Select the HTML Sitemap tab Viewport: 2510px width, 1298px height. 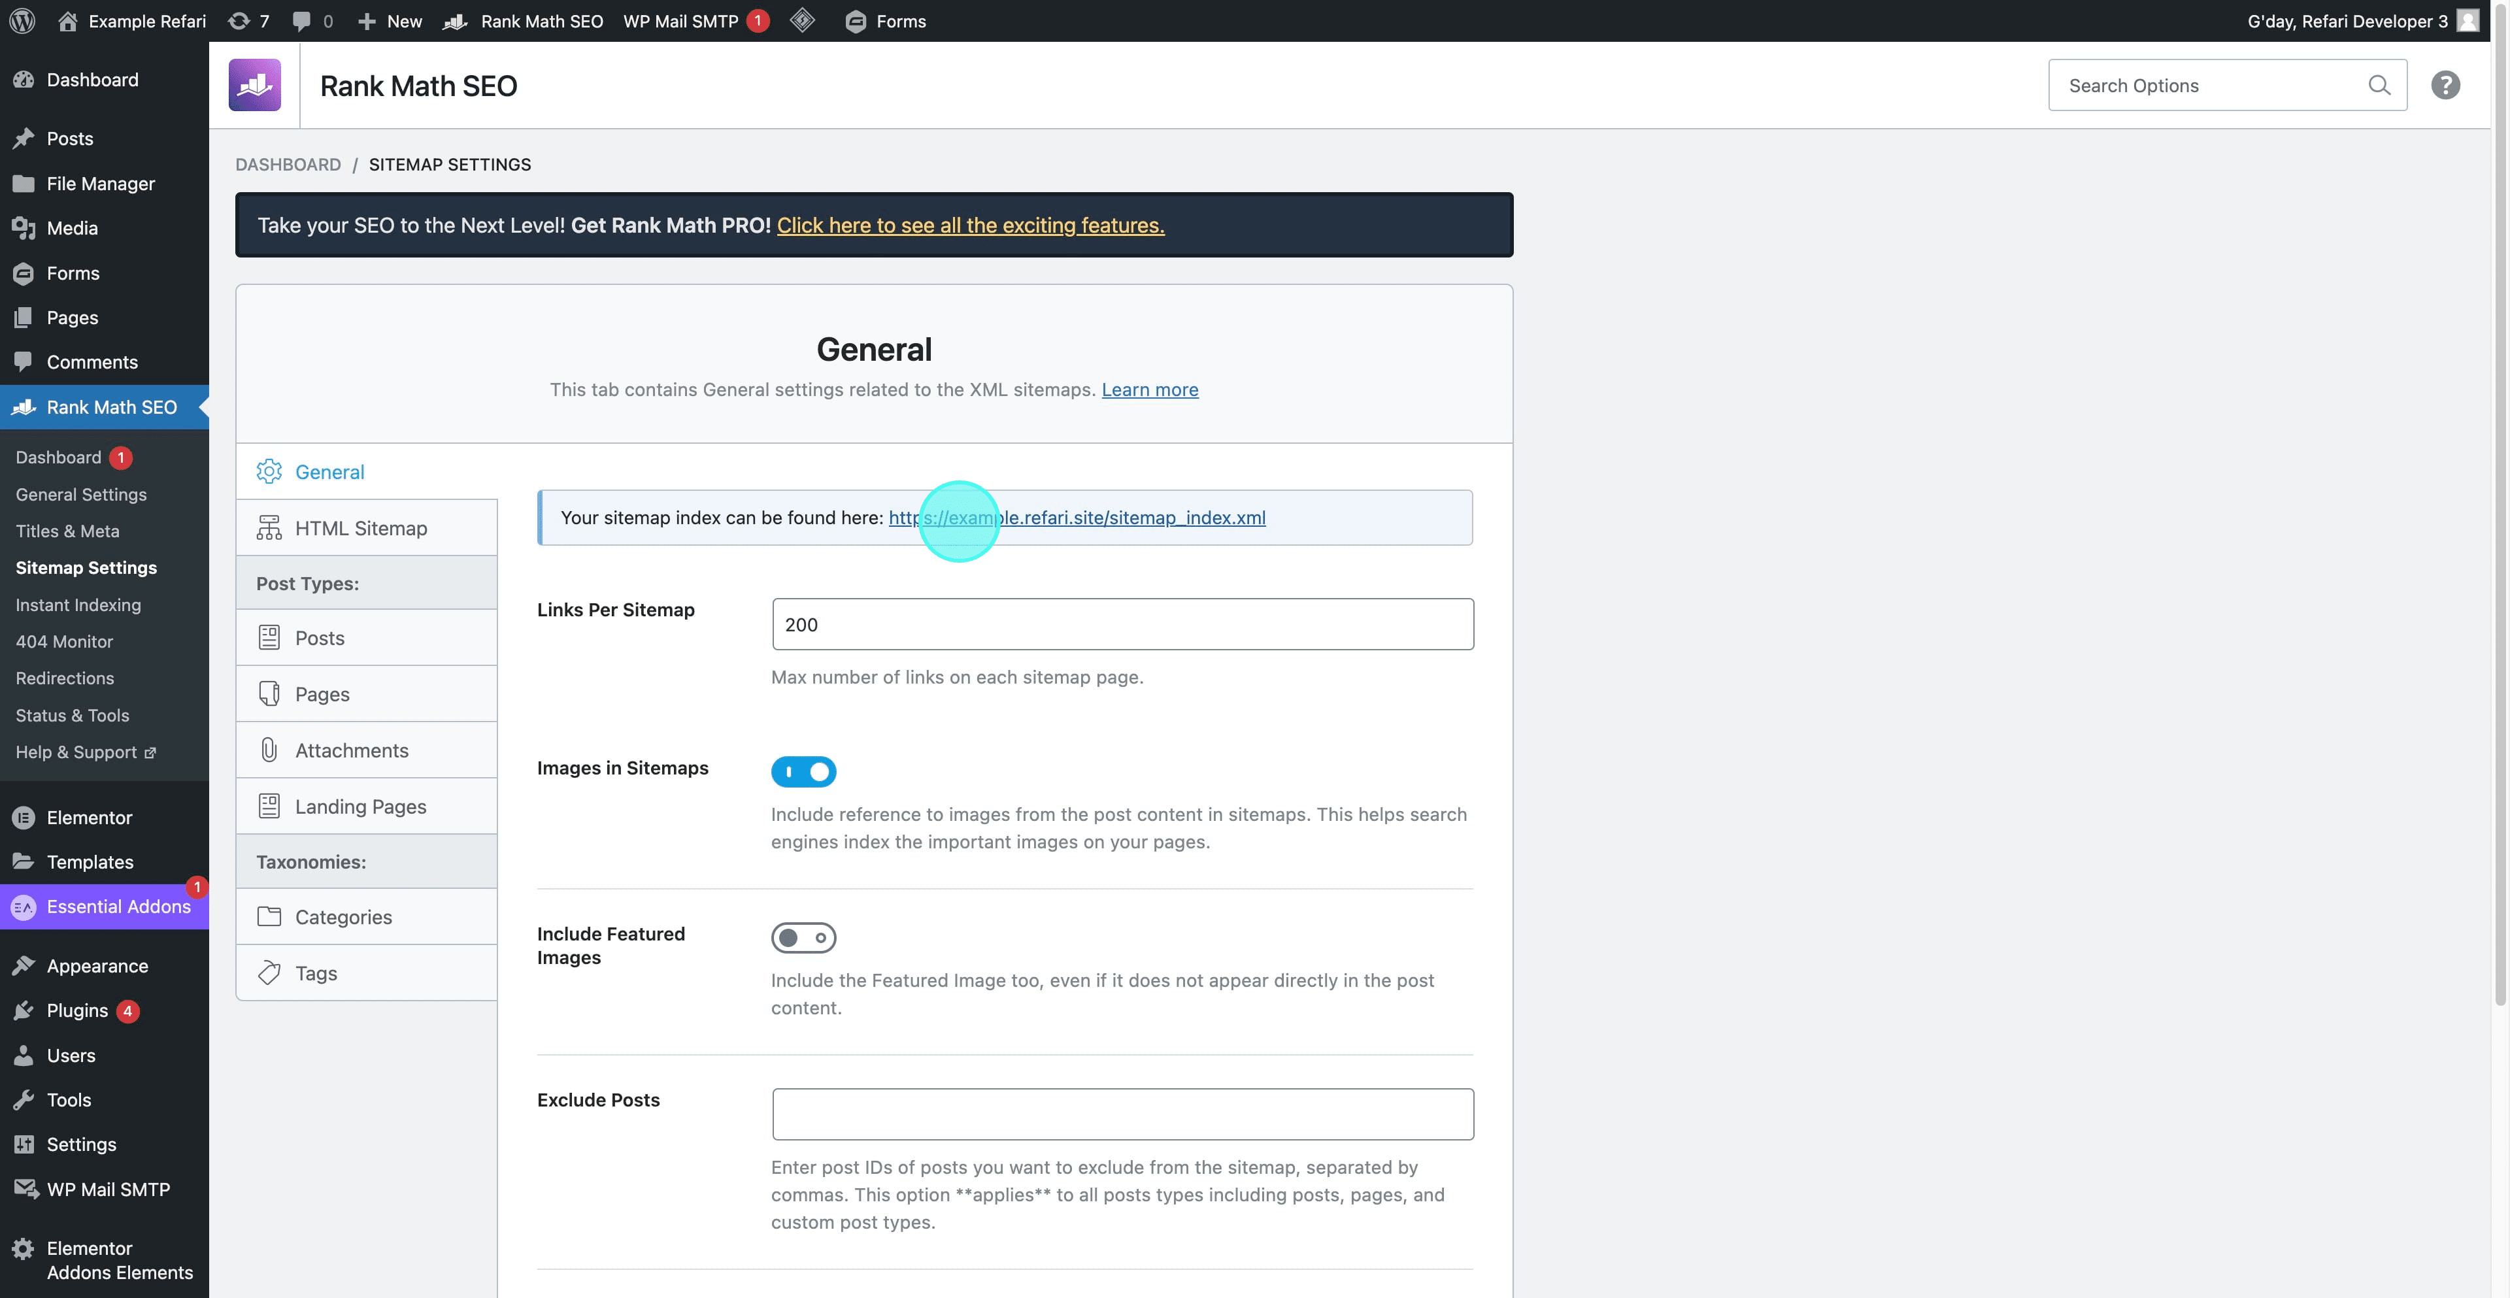tap(366, 527)
